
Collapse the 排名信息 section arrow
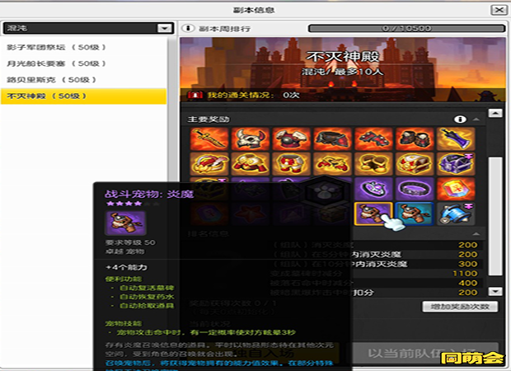point(476,234)
